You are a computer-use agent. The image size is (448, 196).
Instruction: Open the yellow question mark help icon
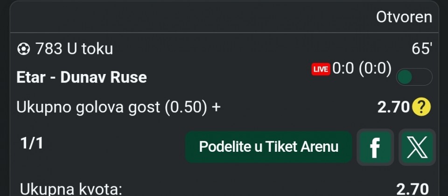pos(421,108)
